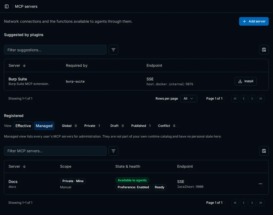Click the Ready status badge
Screen dimensions: 273x215
(160, 187)
